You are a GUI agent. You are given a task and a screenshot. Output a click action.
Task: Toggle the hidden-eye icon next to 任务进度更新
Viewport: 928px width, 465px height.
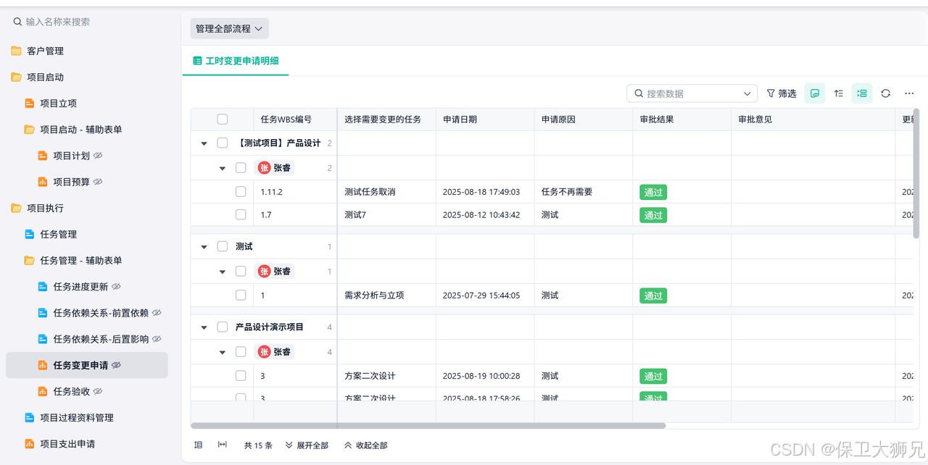point(116,287)
